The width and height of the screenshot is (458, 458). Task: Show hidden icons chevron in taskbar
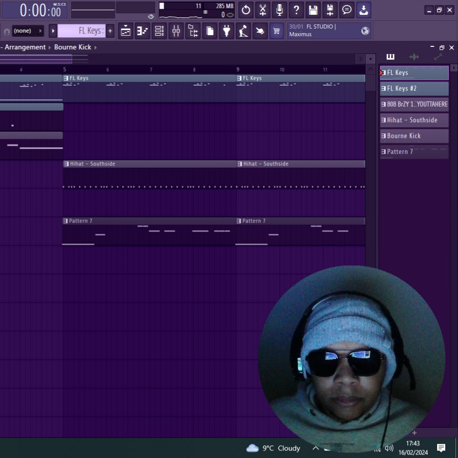click(x=316, y=448)
